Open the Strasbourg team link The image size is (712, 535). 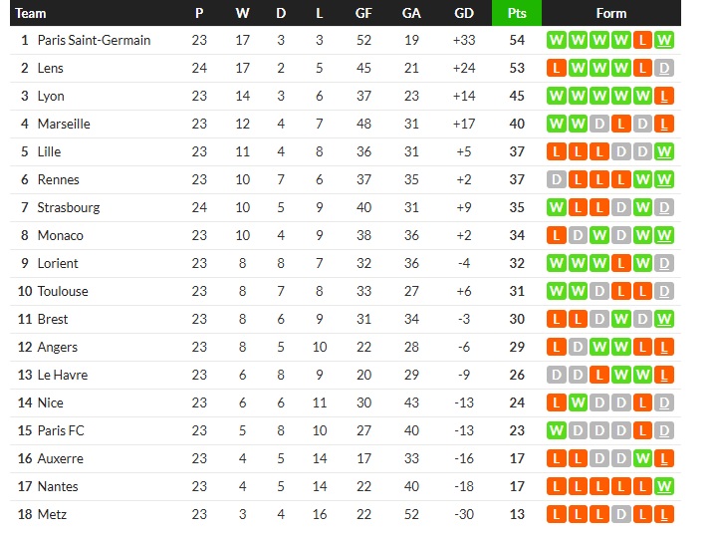69,207
